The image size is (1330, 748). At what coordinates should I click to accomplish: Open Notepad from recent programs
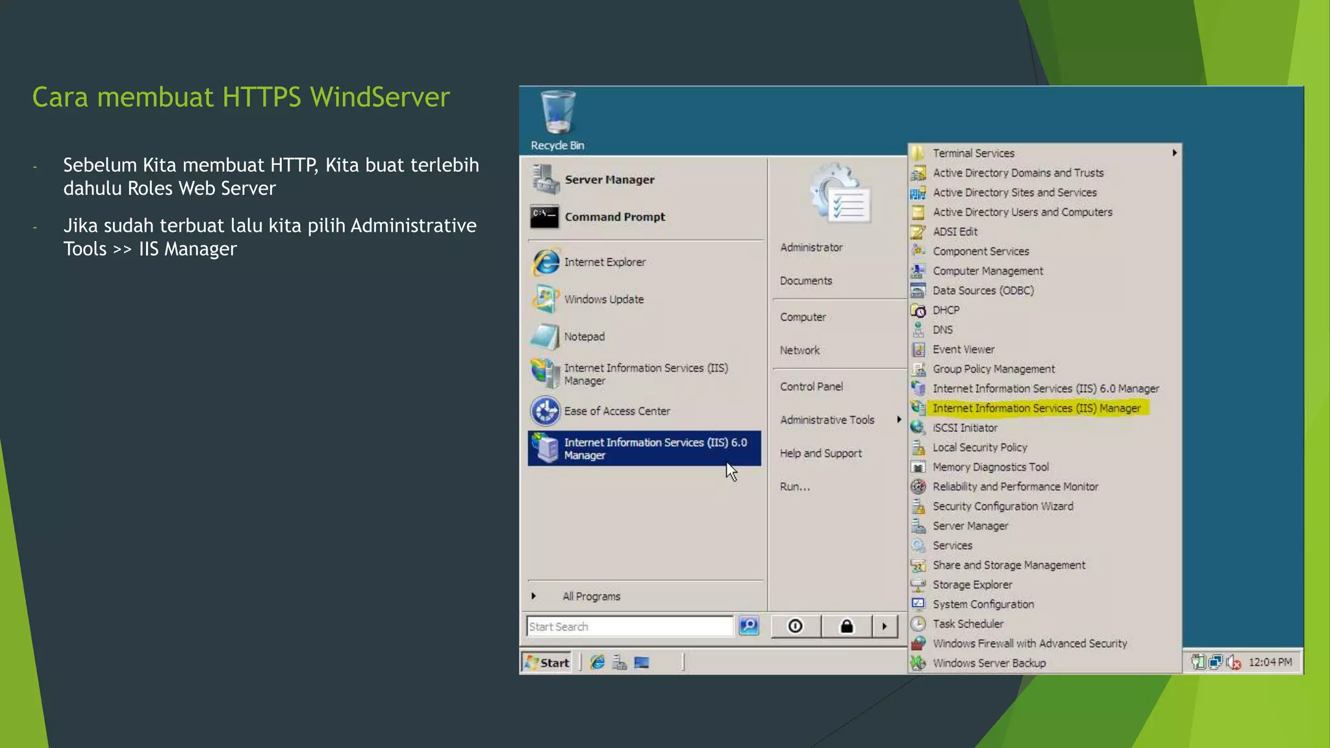[584, 336]
